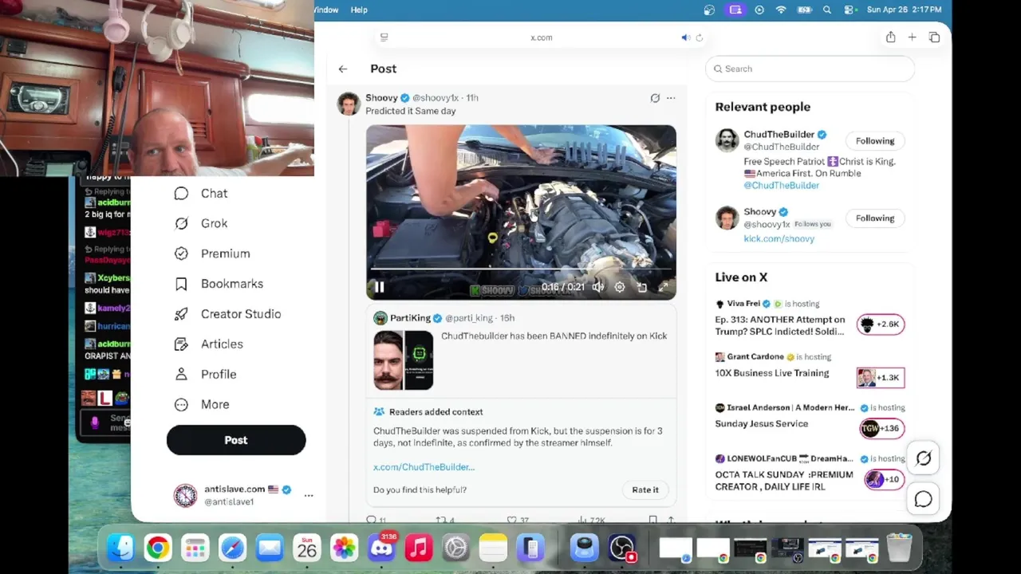This screenshot has height=574, width=1021.
Task: Open the x.com/ChudTheBuilder... link
Action: click(424, 467)
